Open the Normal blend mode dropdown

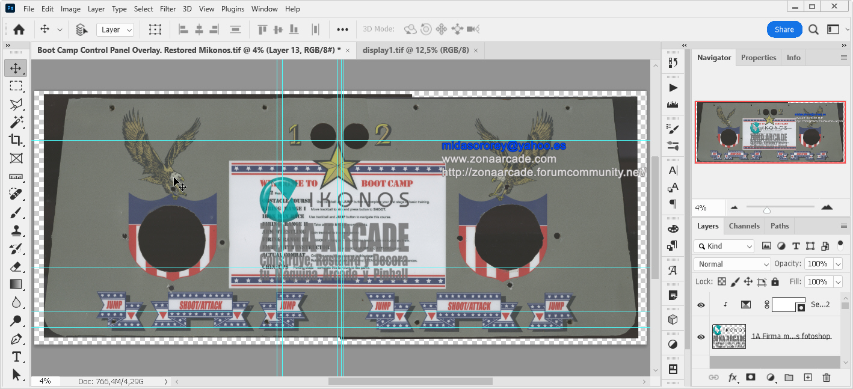pyautogui.click(x=731, y=263)
